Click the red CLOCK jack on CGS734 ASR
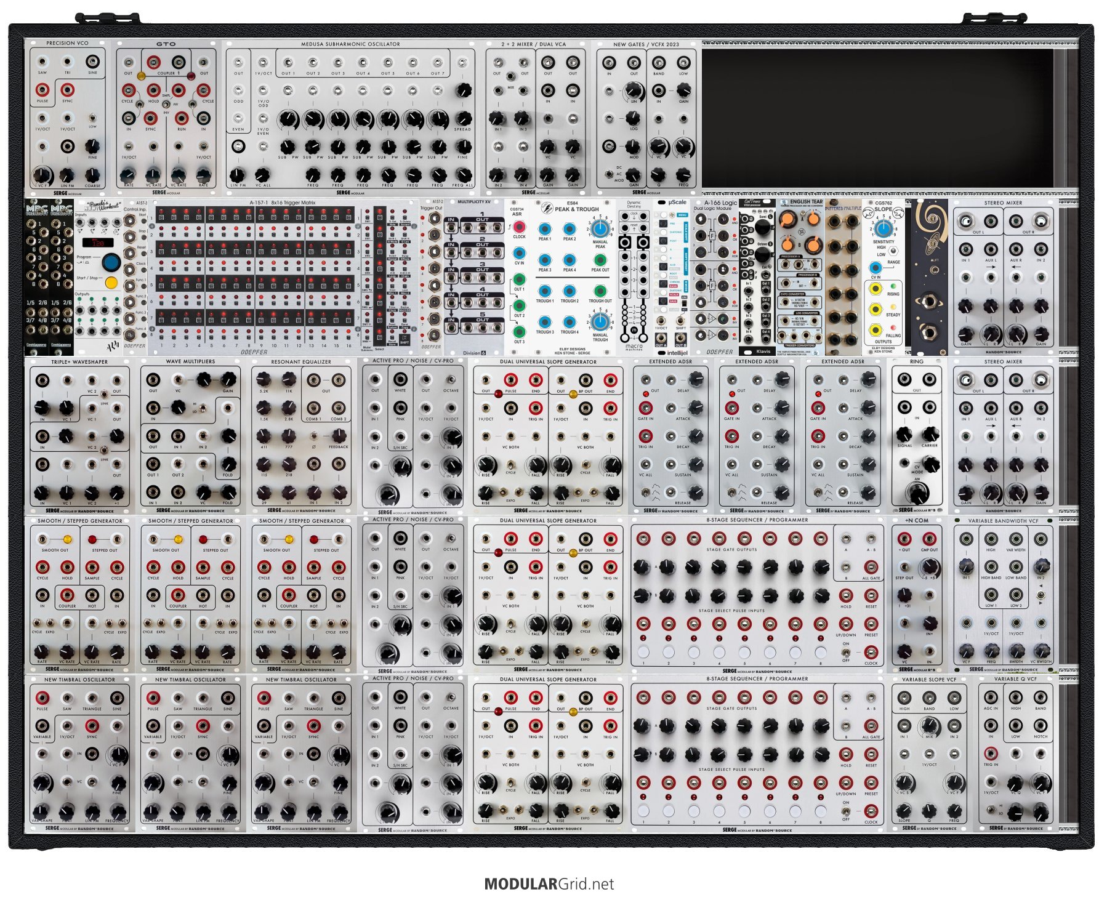The image size is (1099, 897). click(x=519, y=227)
